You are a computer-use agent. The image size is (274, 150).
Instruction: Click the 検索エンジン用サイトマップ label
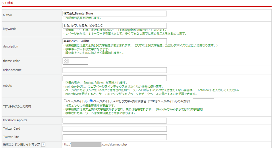21,144
